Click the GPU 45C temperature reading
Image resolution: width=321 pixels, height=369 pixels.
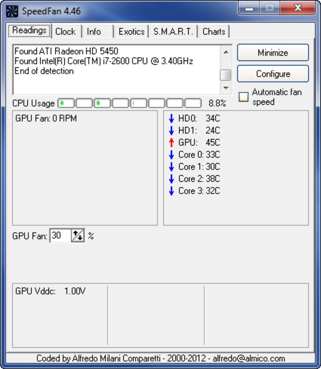[199, 143]
